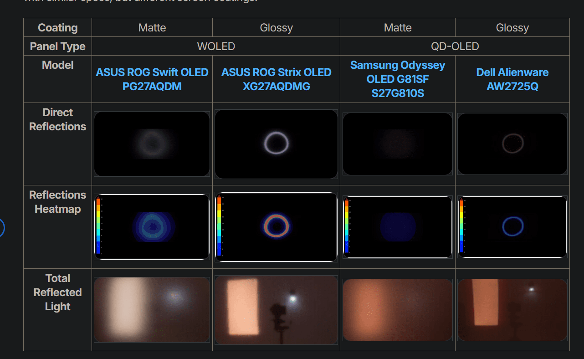Image resolution: width=584 pixels, height=359 pixels.
Task: Open Alienware AW2725Q reflections heatmap image
Action: click(x=512, y=227)
